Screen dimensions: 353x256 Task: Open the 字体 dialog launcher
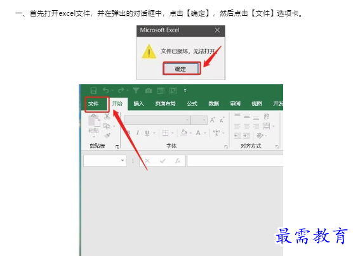click(226, 147)
